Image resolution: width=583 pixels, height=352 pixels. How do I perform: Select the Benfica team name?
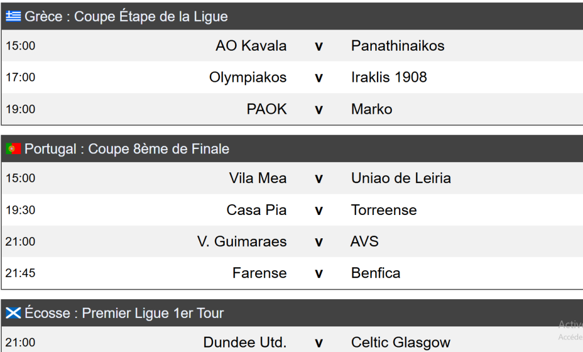pos(376,273)
